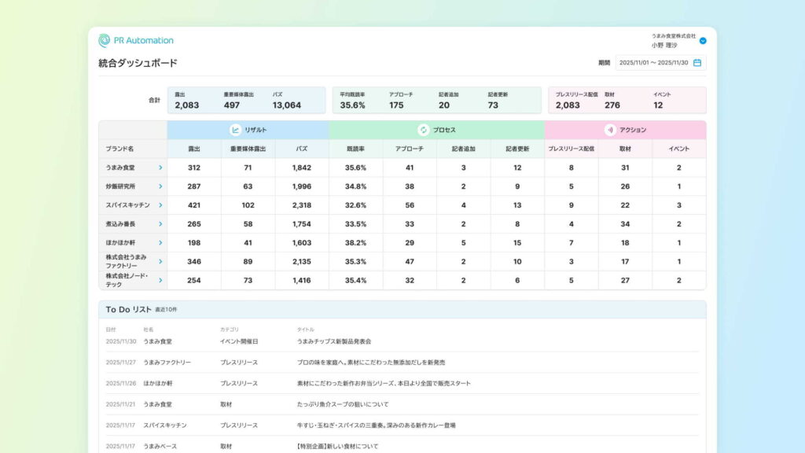Expand the炒飯研究所 brand row chevron
This screenshot has width=805, height=453.
pyautogui.click(x=160, y=186)
